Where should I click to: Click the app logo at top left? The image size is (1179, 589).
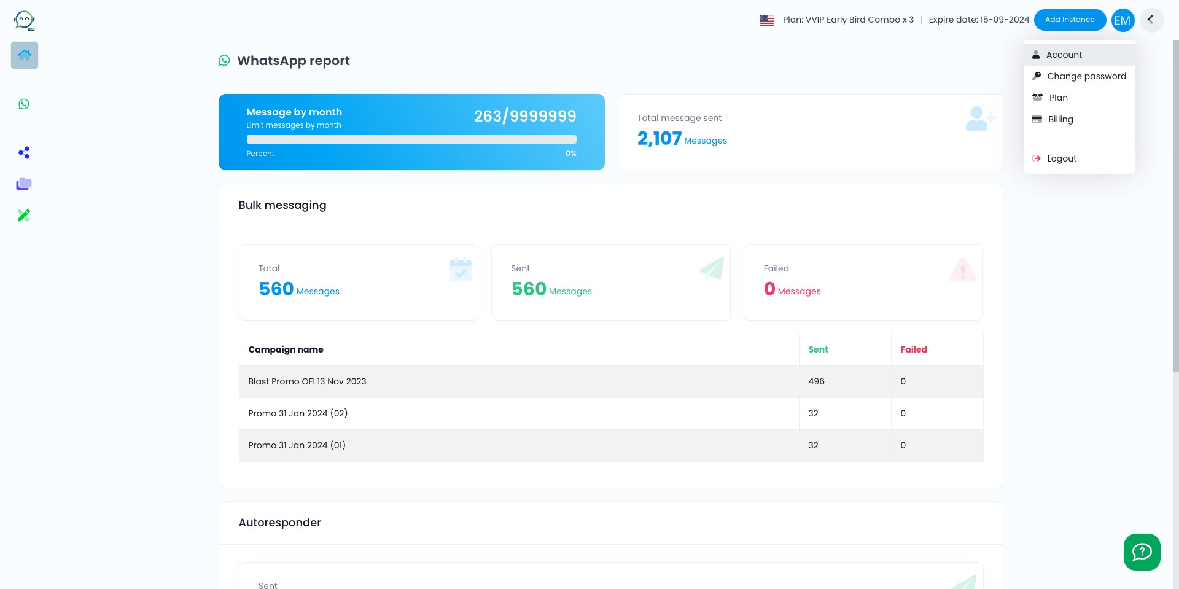point(25,20)
